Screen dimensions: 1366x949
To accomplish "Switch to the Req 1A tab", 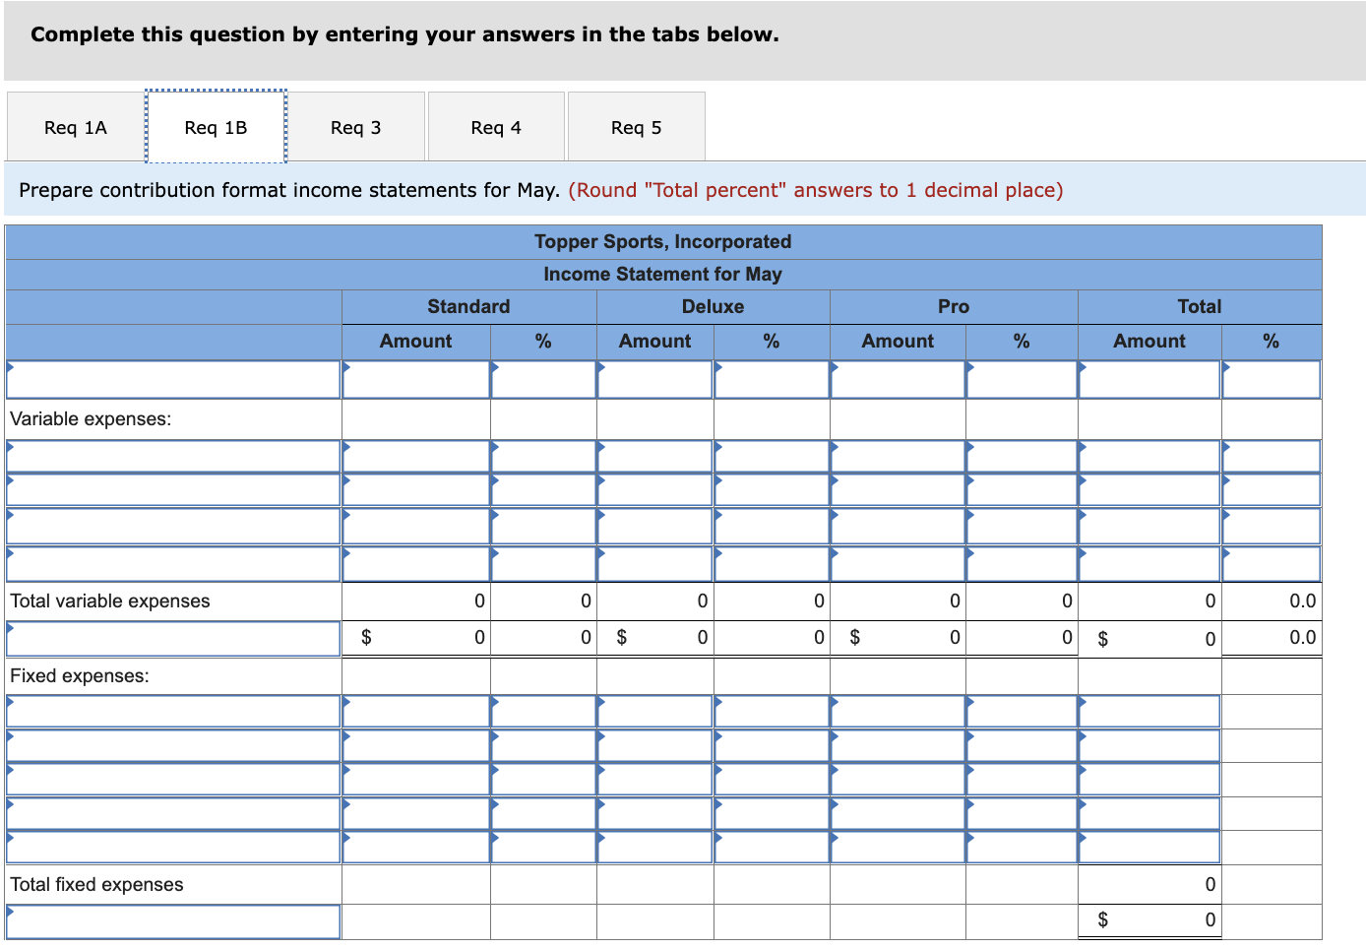I will click(x=76, y=127).
